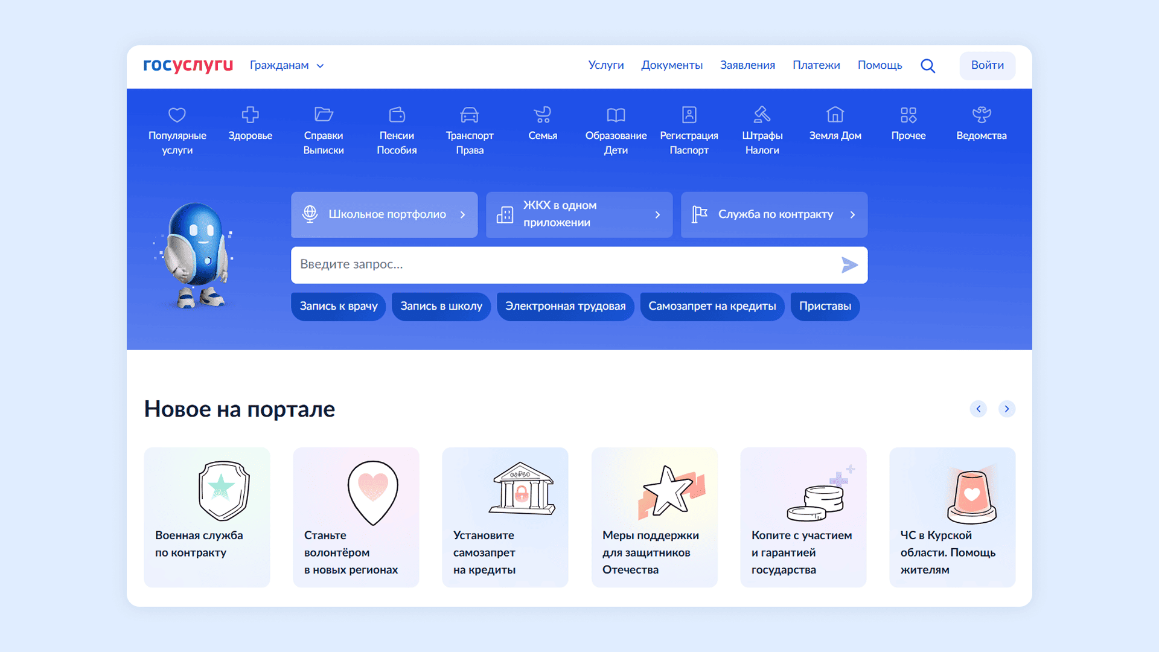Open the Семья stroller icon category
This screenshot has height=652, width=1159.
pos(542,115)
